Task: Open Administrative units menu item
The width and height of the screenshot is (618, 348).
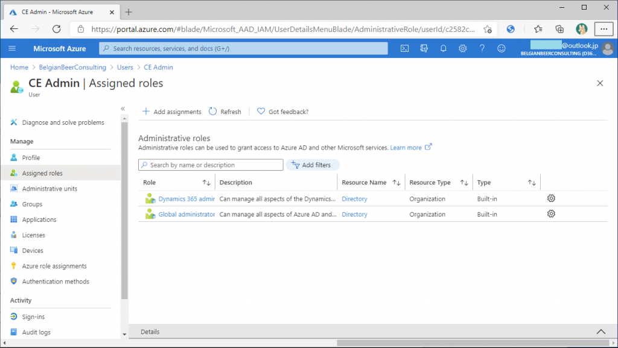Action: (49, 189)
